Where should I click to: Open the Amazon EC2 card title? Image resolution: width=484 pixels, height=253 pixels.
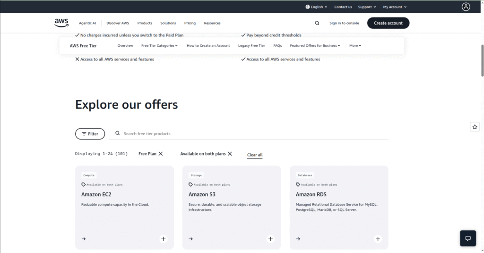tap(96, 194)
